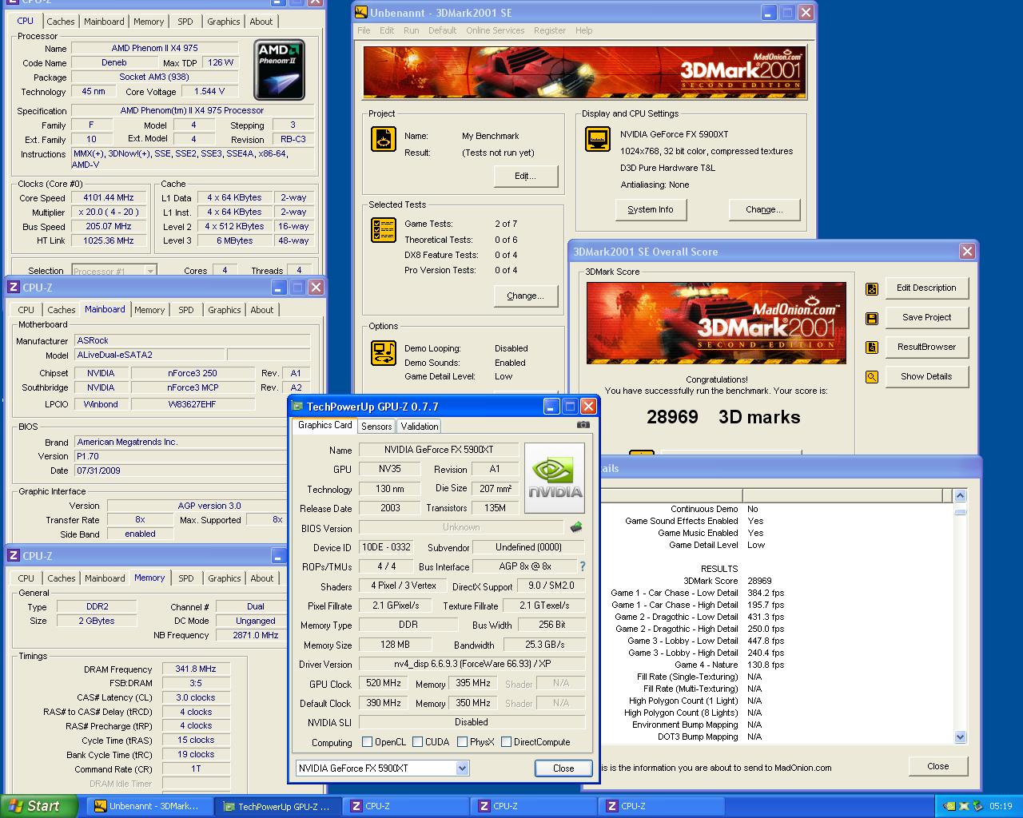Viewport: 1023px width, 818px height.
Task: Select SPD tab in Mainboard CPU-Z window
Action: pyautogui.click(x=185, y=310)
